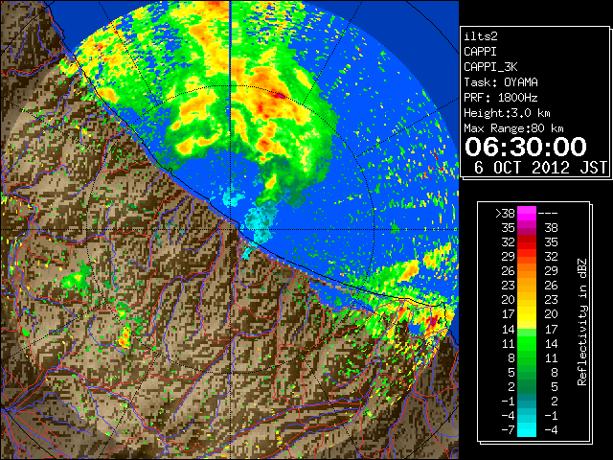Click the 'ilts2' header text
The height and width of the screenshot is (460, 613).
point(481,36)
